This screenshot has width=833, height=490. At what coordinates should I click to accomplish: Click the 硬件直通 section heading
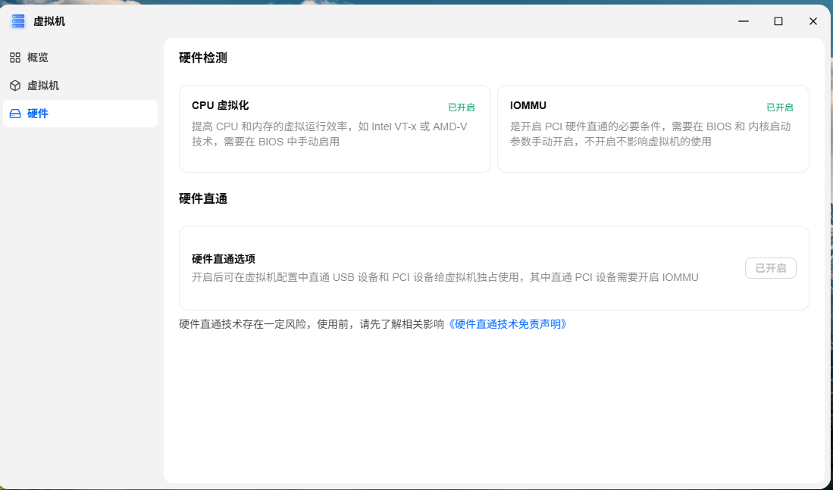[x=203, y=199]
